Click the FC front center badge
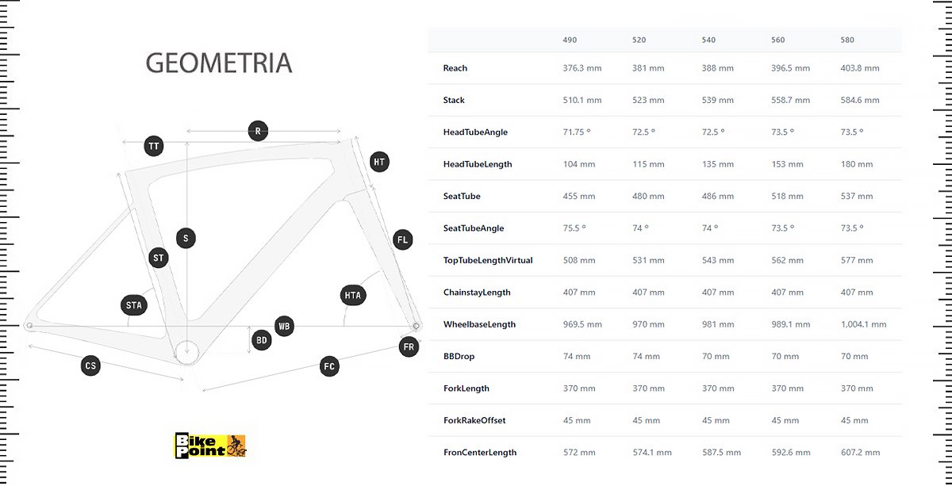Image resolution: width=952 pixels, height=486 pixels. [x=329, y=366]
